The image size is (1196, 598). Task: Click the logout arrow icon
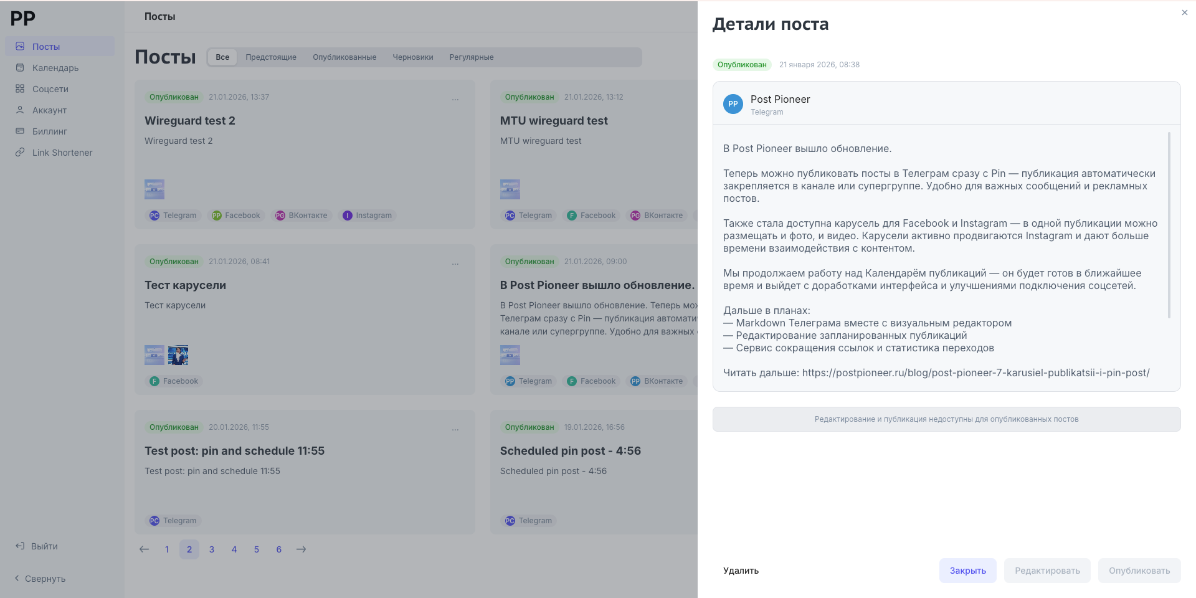pos(20,546)
